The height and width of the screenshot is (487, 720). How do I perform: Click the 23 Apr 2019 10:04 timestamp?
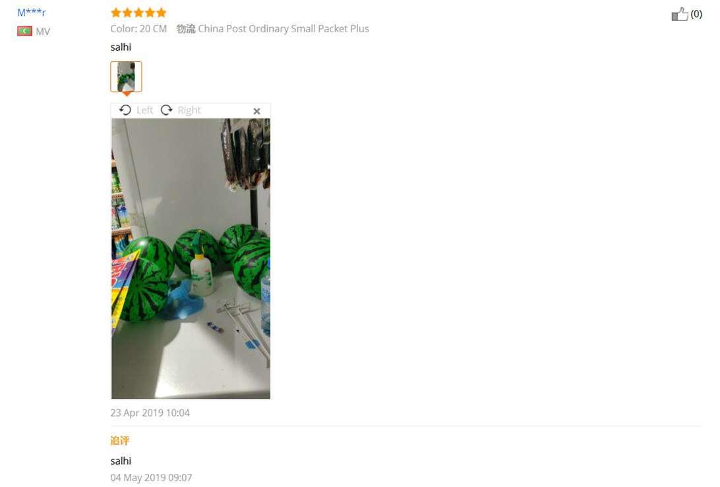coord(150,413)
